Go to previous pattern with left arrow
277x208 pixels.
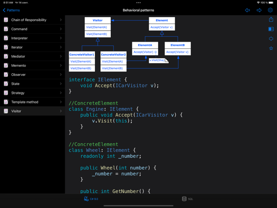(247, 10)
